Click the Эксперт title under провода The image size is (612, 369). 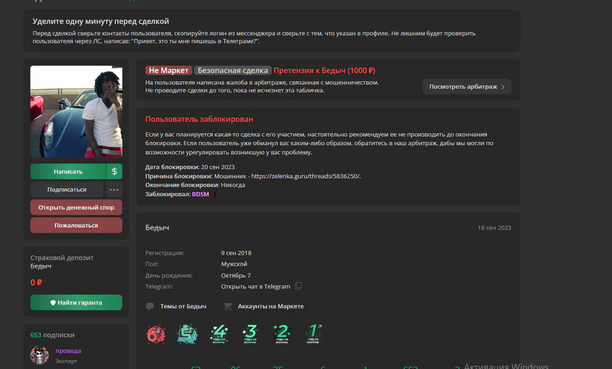tap(66, 361)
